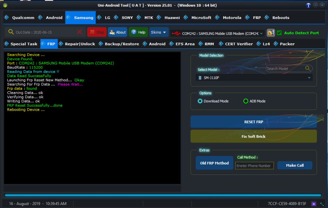Click the 'BaudRate : 115200' log line

pos(25,67)
